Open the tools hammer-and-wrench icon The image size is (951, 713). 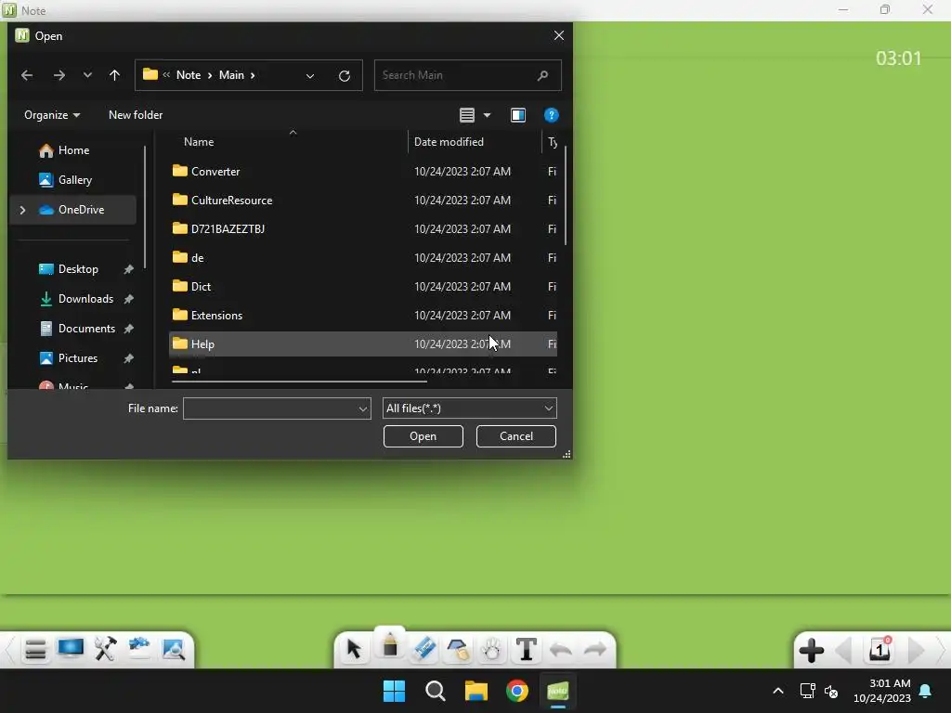coord(105,649)
